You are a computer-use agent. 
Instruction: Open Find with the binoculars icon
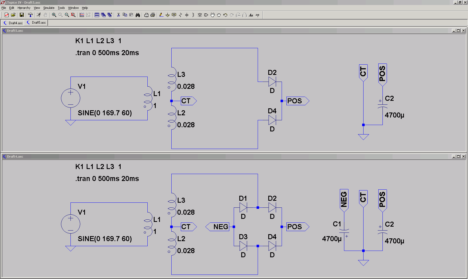click(138, 15)
